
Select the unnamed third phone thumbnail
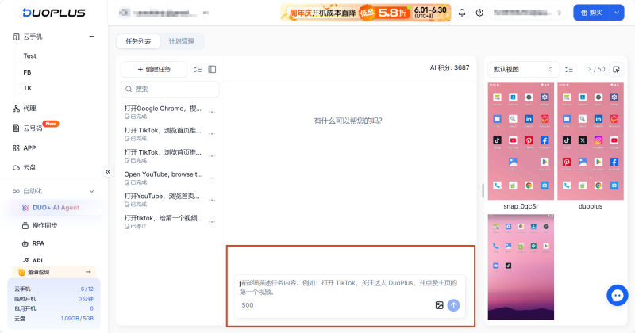[521, 267]
